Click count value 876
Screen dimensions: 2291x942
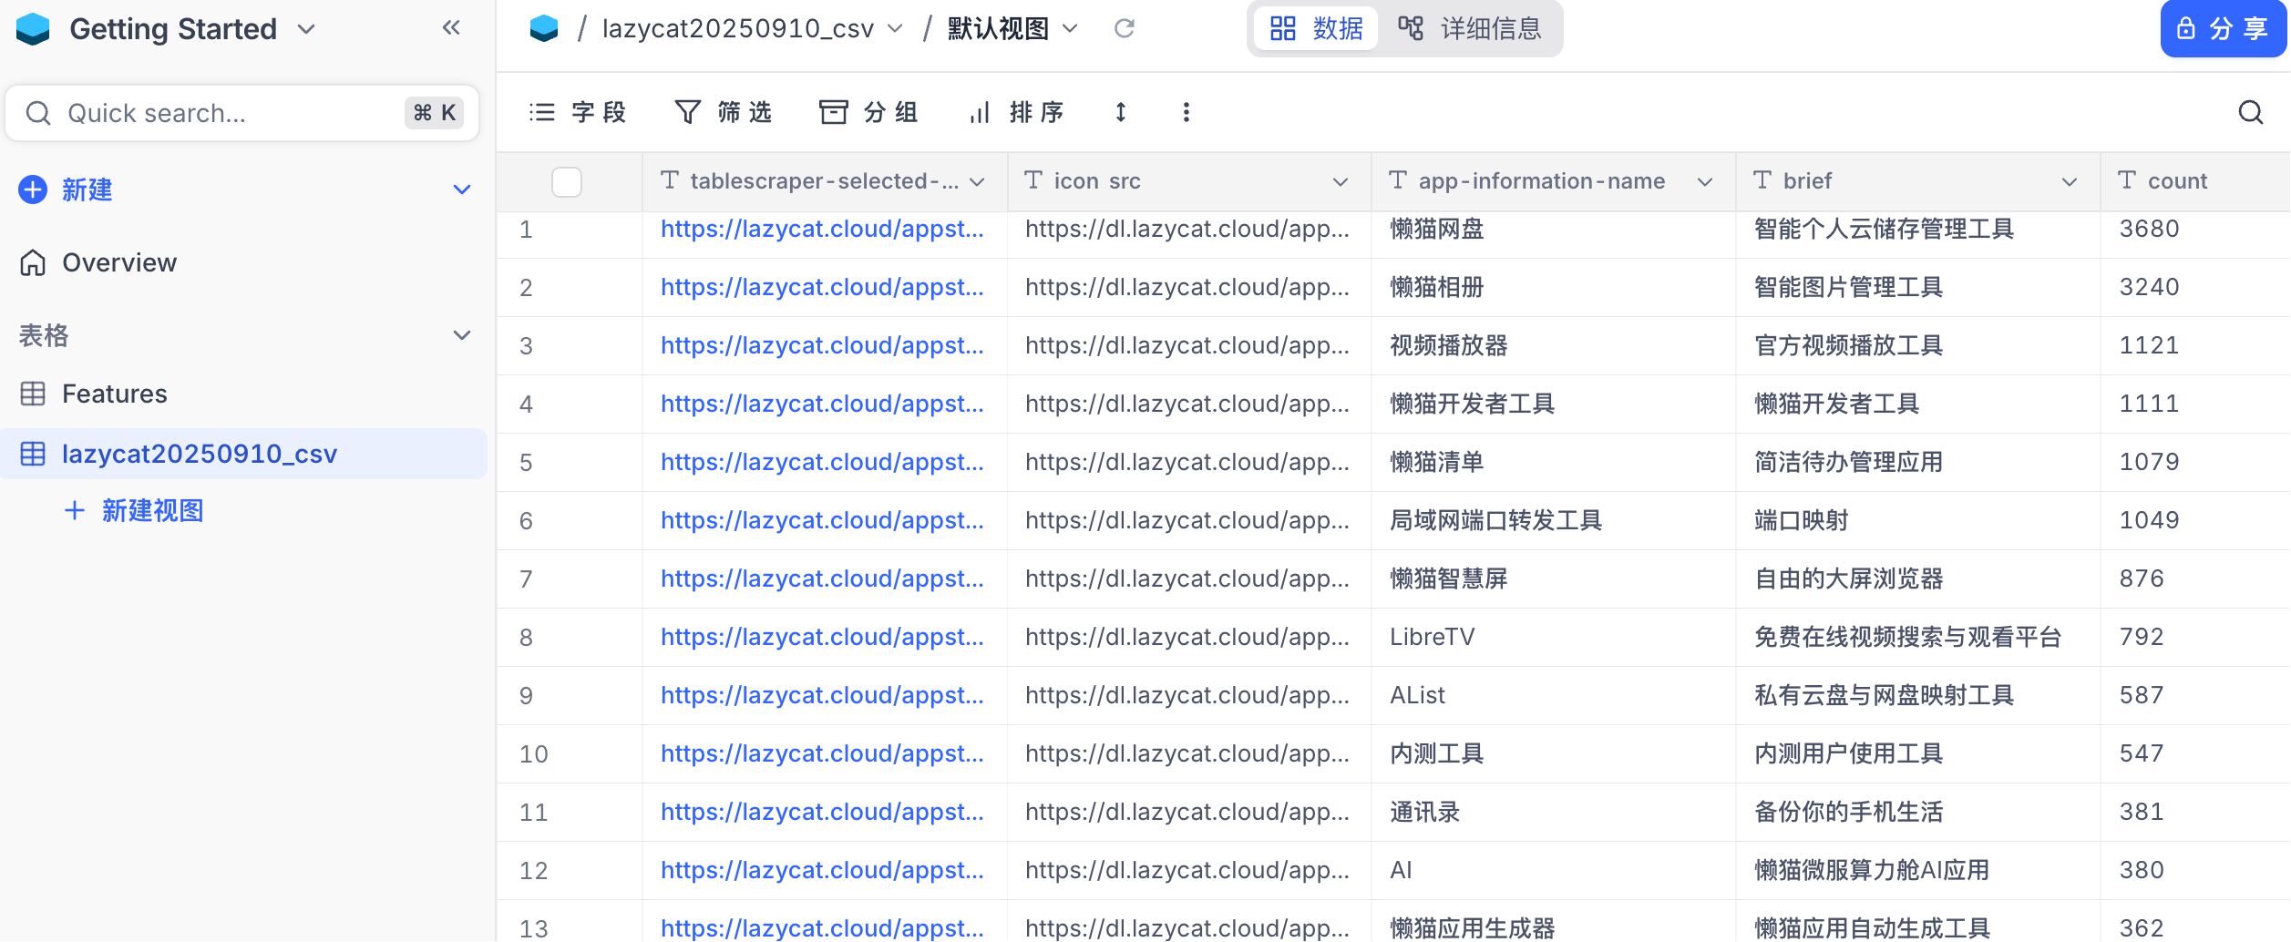click(x=2142, y=579)
